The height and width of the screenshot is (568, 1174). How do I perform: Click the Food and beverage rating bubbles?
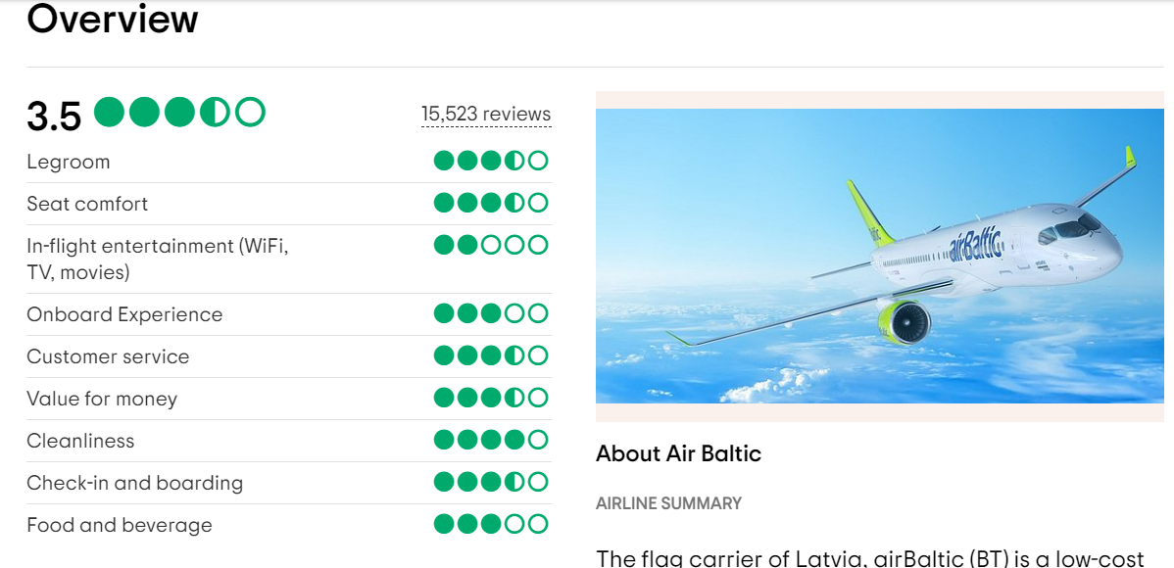[x=491, y=523]
